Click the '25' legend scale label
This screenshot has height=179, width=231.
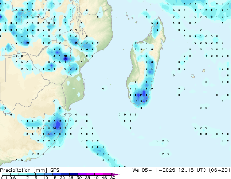coord(71,178)
